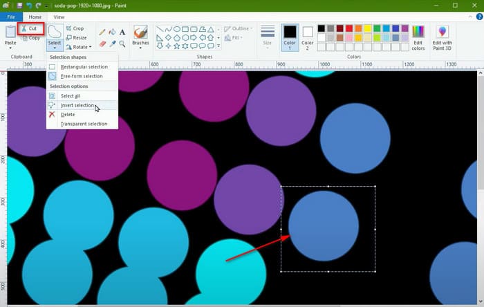Open the Select dropdown arrow
484x307 pixels.
[55, 48]
